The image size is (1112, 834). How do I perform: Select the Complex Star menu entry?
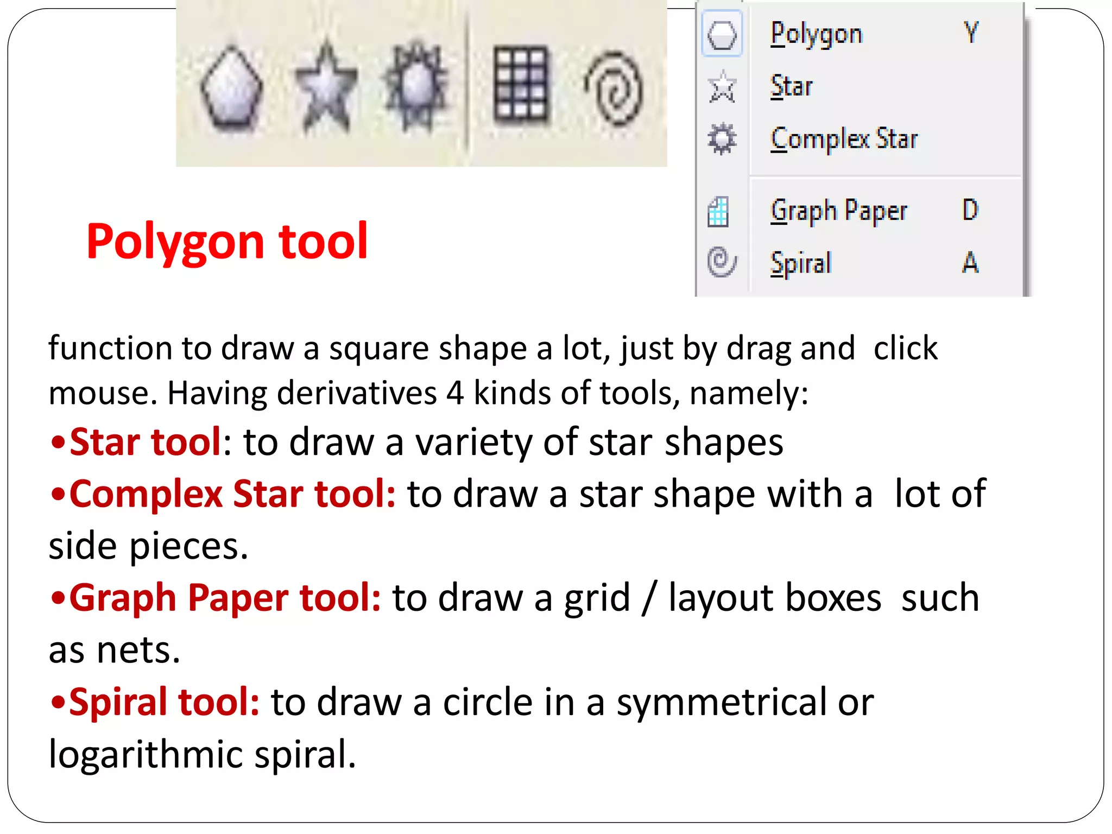click(844, 139)
